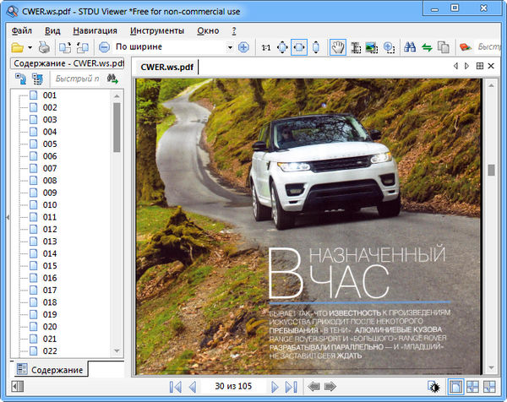Toggle the fit-to-width view button

tap(298, 47)
